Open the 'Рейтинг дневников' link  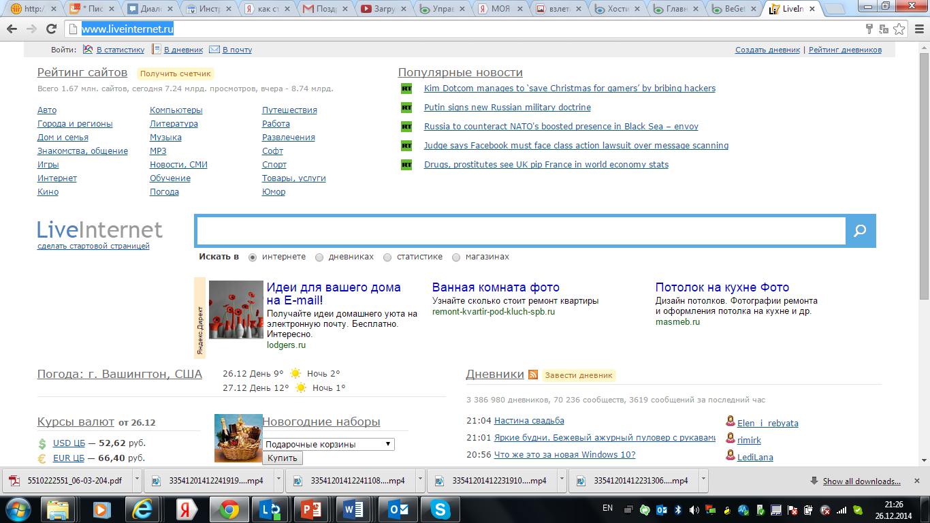tap(845, 50)
